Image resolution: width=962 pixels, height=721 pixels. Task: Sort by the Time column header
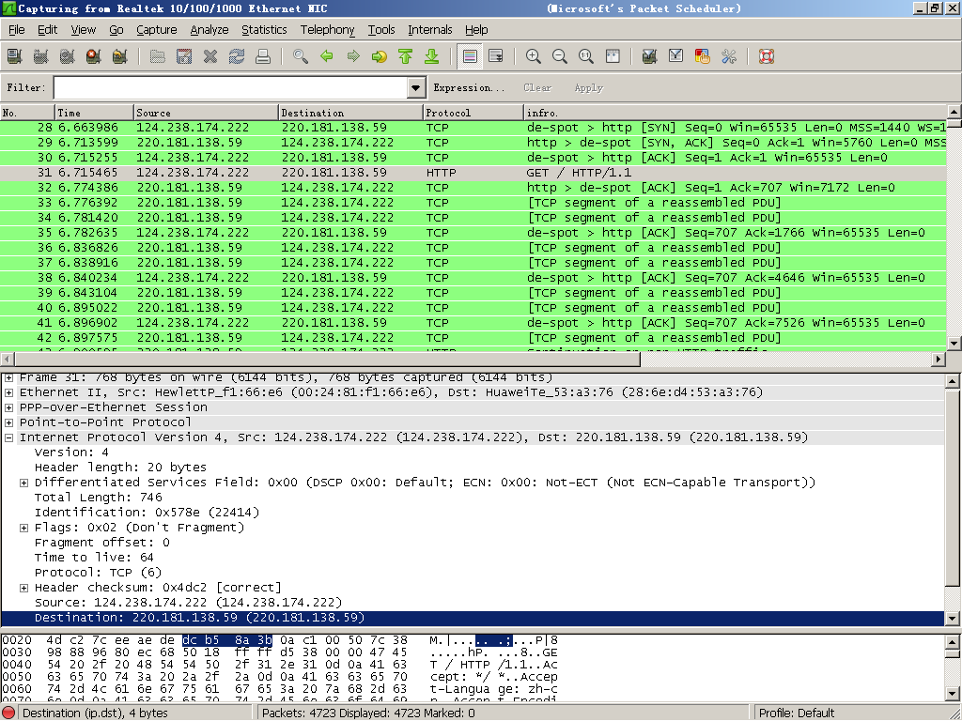tap(94, 113)
